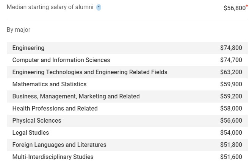The image size is (252, 162).
Task: Select the Engineering major row
Action: pyautogui.click(x=28, y=48)
